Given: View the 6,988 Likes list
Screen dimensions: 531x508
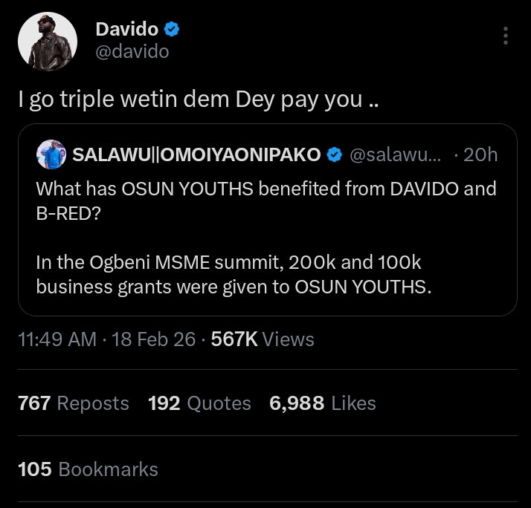Looking at the screenshot, I should (323, 403).
